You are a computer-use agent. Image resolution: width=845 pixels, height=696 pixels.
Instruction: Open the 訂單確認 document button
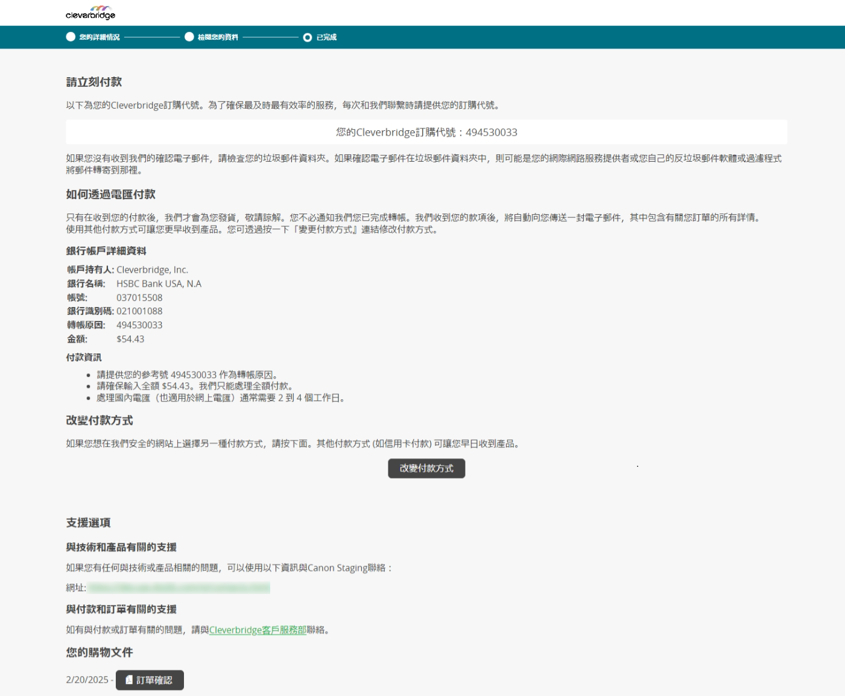[x=150, y=680]
